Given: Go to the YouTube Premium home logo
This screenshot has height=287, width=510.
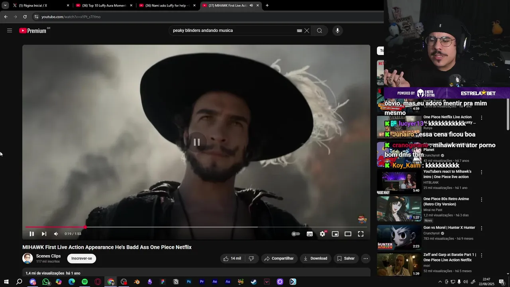Looking at the screenshot, I should [33, 31].
